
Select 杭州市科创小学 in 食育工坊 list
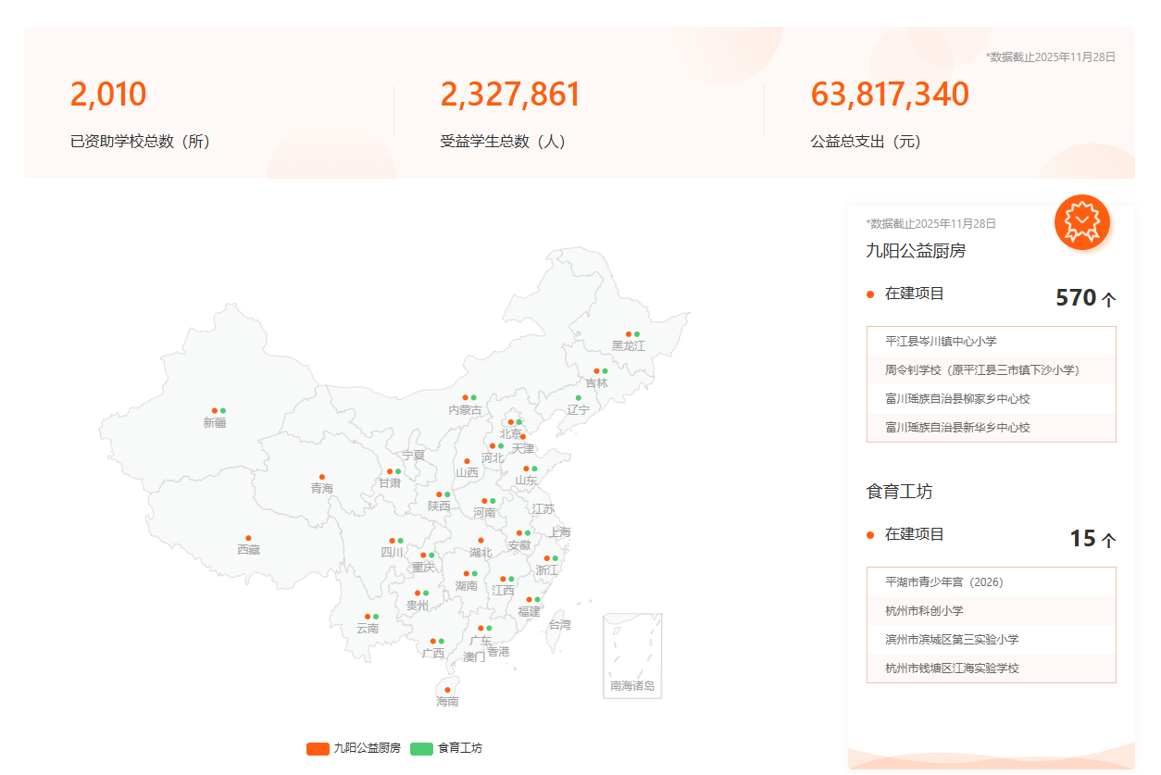[x=924, y=611]
